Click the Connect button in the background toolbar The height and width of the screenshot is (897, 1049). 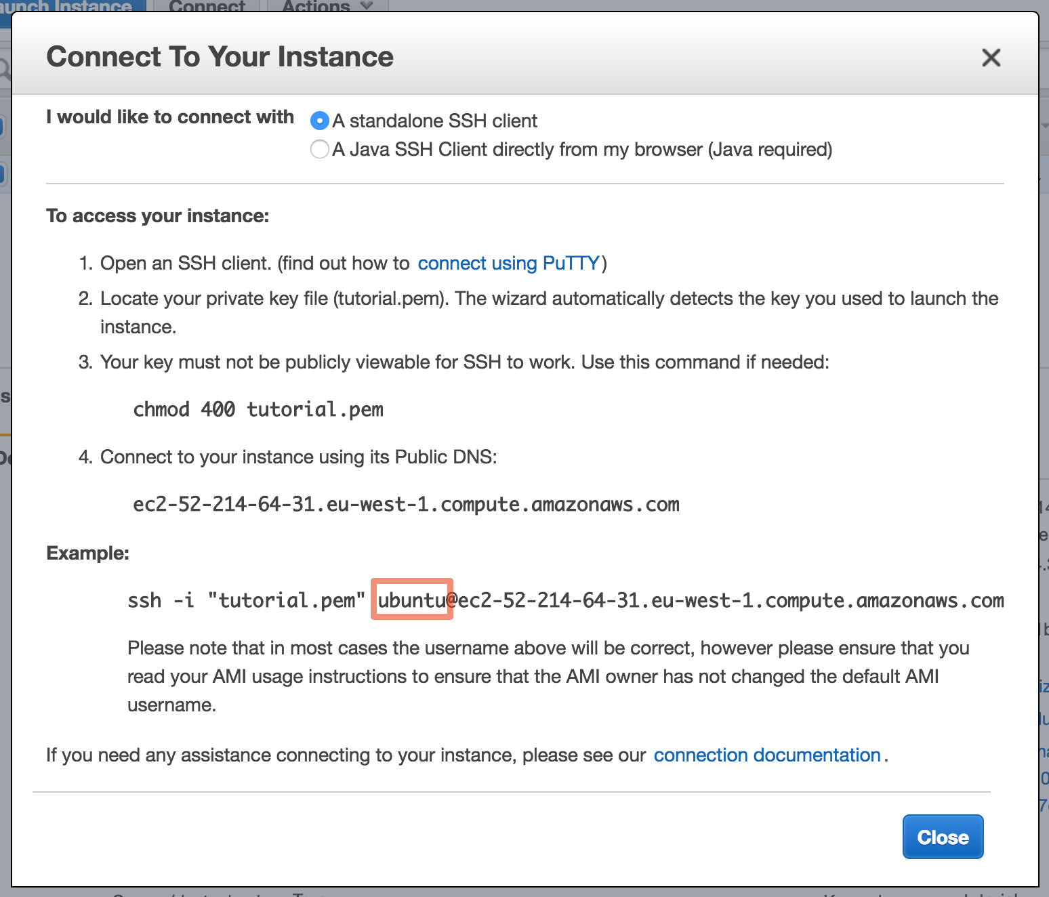207,6
